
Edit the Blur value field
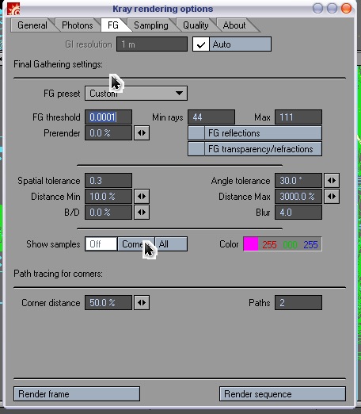pos(298,213)
